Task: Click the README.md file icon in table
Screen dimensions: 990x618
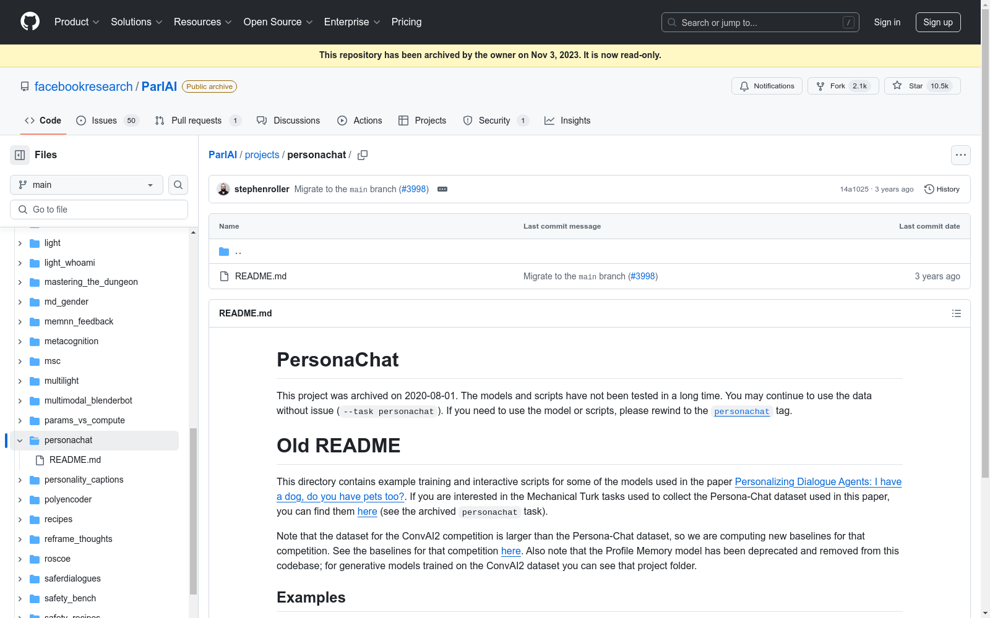Action: [224, 276]
